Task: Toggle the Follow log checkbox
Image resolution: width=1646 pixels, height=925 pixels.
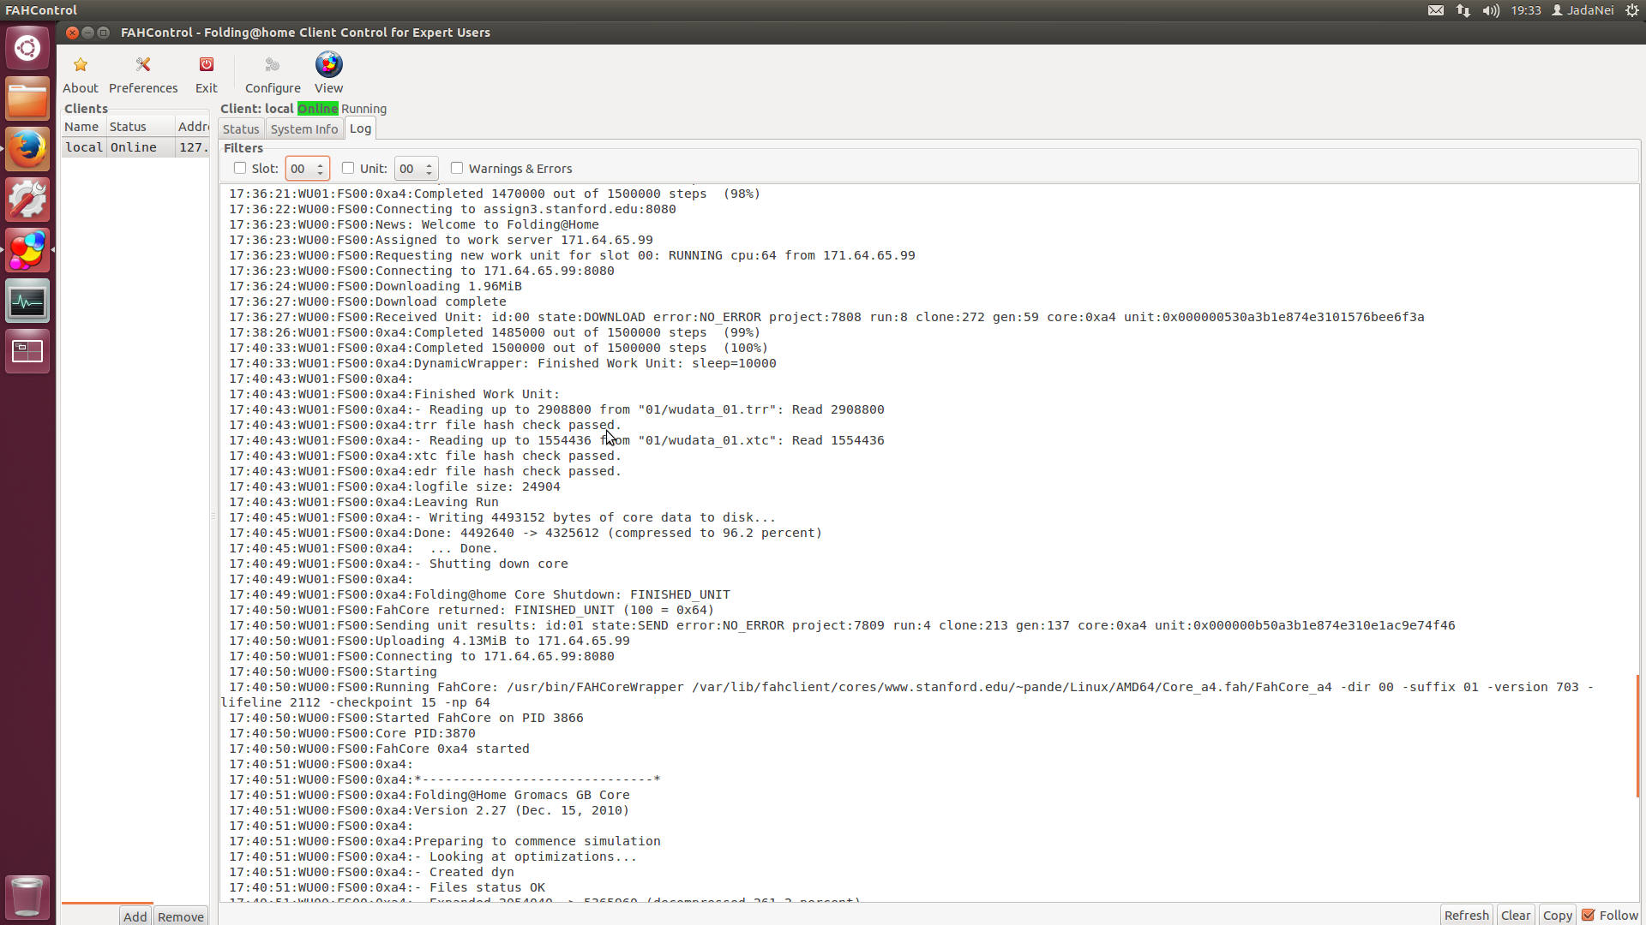Action: 1589,915
